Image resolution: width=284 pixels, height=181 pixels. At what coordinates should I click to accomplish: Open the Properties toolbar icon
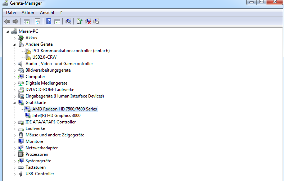pos(37,21)
